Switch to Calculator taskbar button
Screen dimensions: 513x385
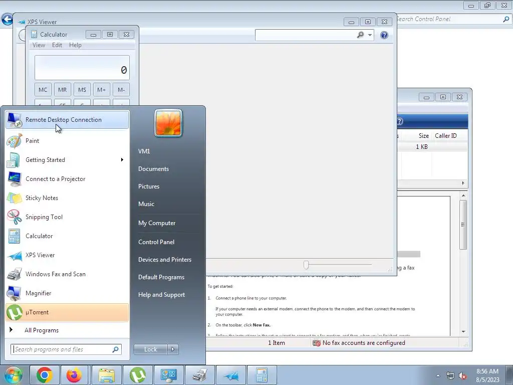coord(262,375)
